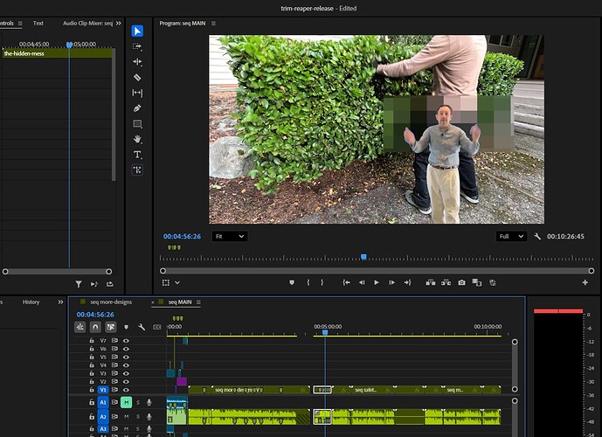The image size is (602, 437).
Task: Select the Track Select Forward tool
Action: coord(137,46)
